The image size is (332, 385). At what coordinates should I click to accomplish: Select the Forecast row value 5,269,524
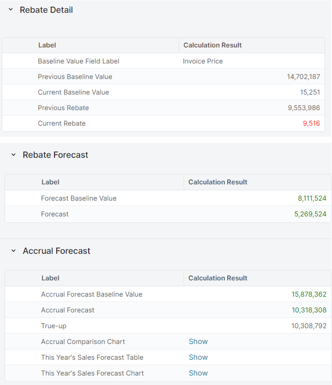(x=310, y=214)
